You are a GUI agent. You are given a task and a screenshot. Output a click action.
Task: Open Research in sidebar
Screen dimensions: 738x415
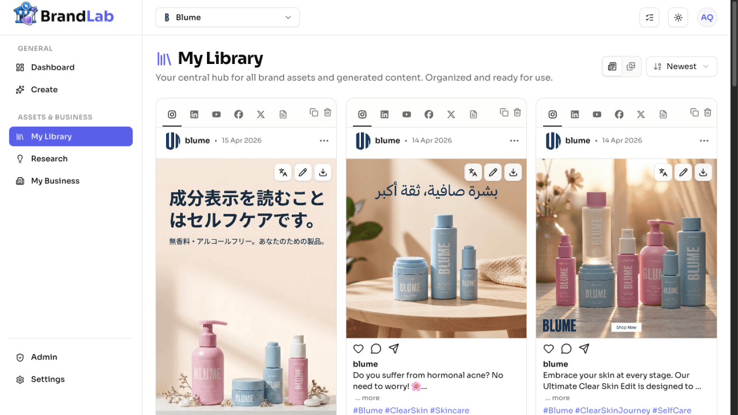coord(71,159)
